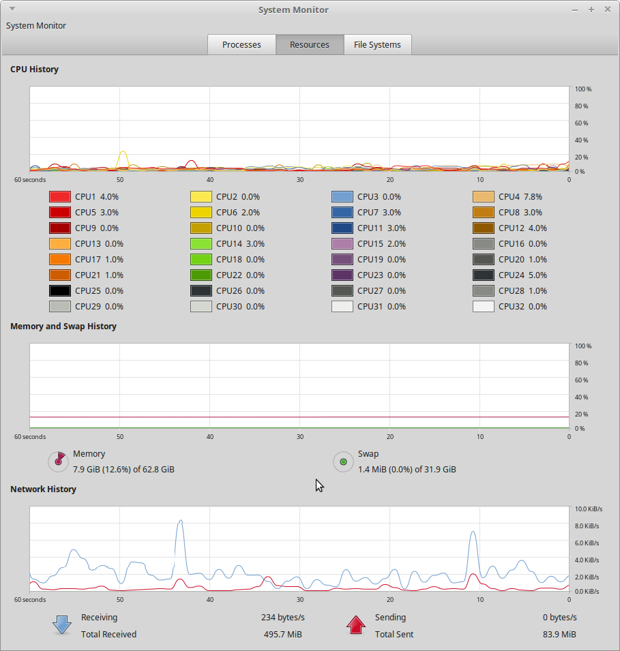Click the Memory pie color icon
The height and width of the screenshot is (651, 620).
(59, 461)
